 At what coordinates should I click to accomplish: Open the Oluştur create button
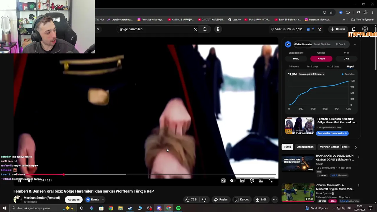[338, 29]
